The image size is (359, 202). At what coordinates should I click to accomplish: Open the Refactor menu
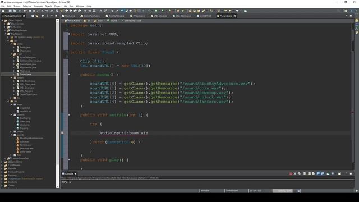(x=27, y=6)
